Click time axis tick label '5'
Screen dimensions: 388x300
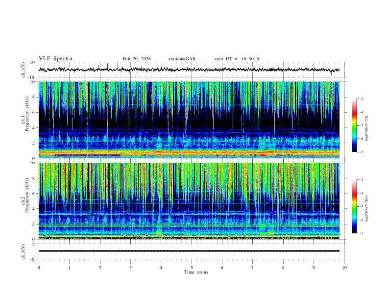(192, 268)
